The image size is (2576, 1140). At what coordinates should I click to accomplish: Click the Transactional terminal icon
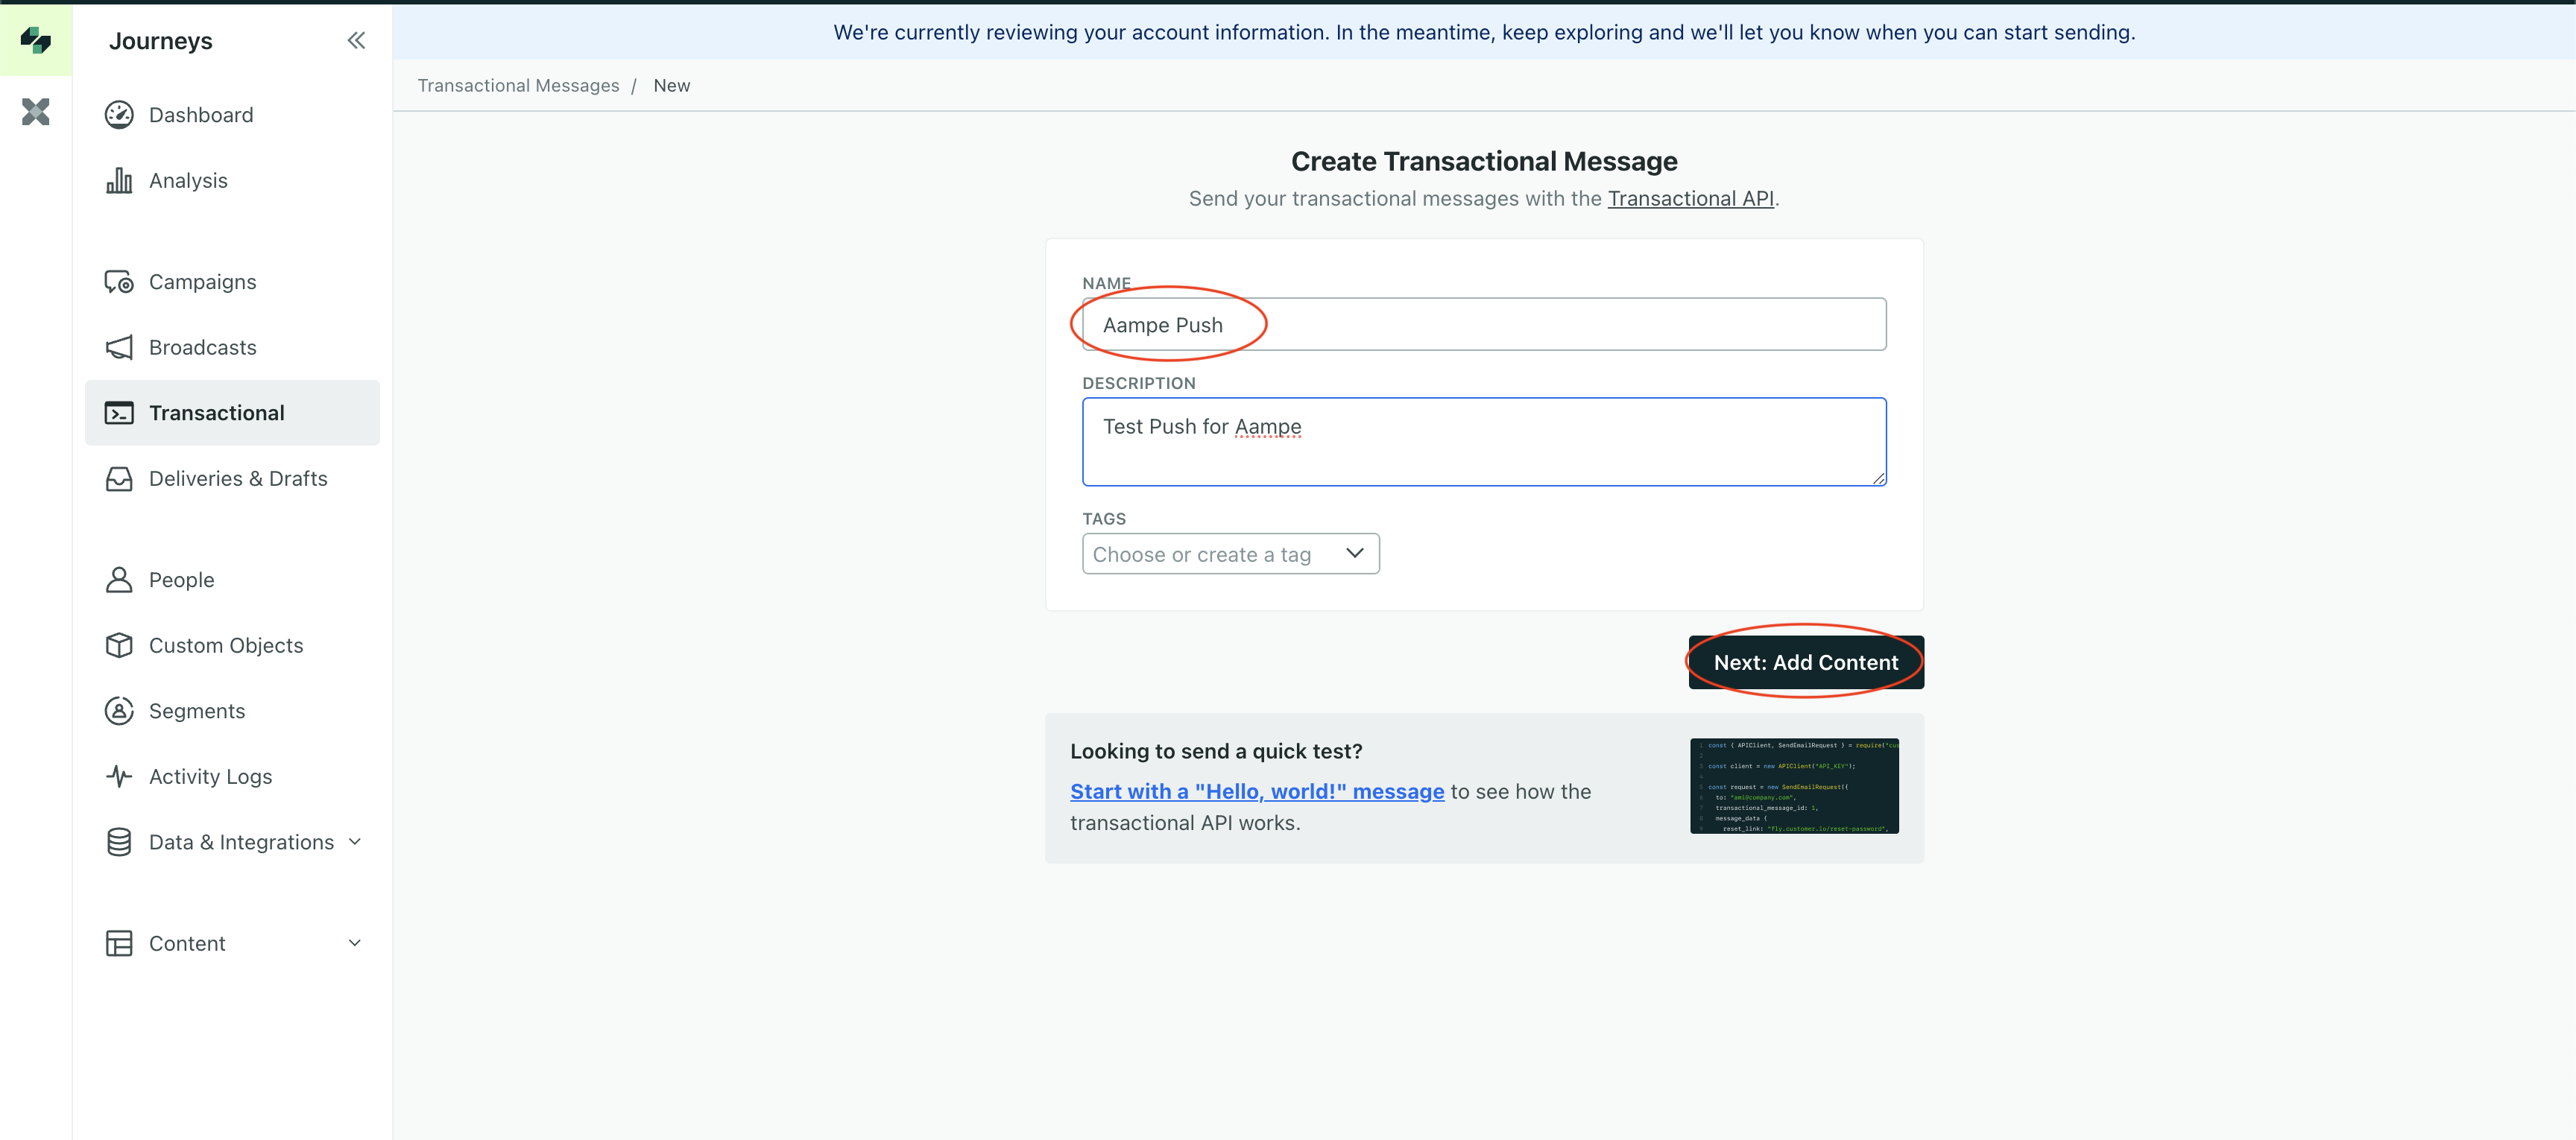[x=119, y=412]
